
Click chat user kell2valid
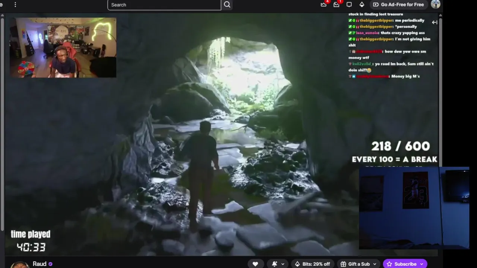(x=362, y=64)
